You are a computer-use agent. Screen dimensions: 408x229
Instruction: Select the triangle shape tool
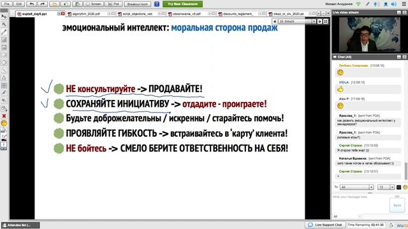coord(4,78)
